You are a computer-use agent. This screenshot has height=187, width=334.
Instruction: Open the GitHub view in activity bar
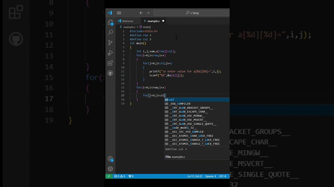coord(110,73)
